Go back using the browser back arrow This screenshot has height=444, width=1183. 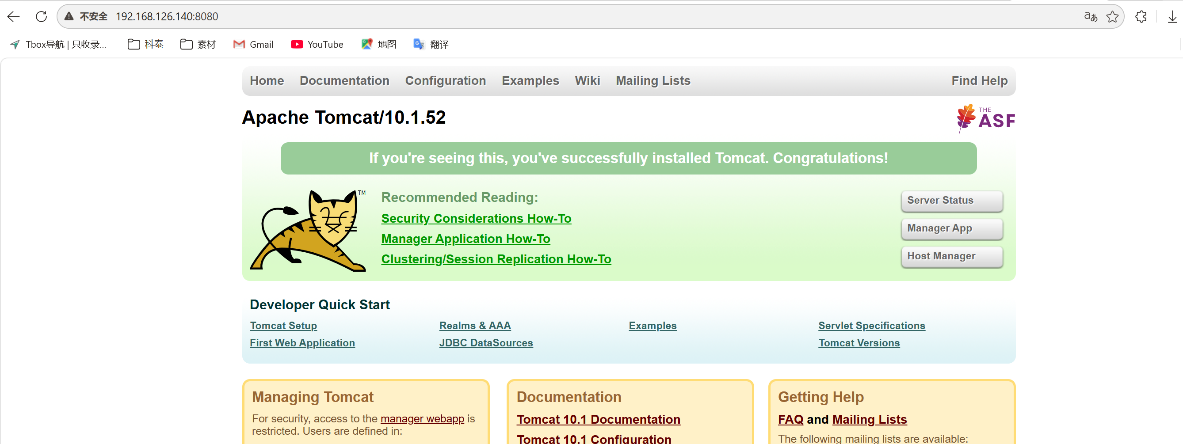tap(14, 16)
